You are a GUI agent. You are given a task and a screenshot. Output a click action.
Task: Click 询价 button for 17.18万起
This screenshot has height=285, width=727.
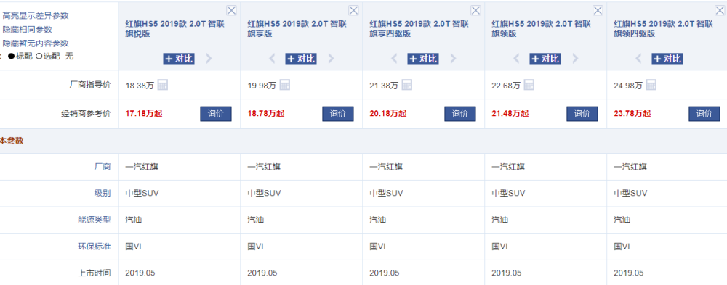tap(216, 113)
